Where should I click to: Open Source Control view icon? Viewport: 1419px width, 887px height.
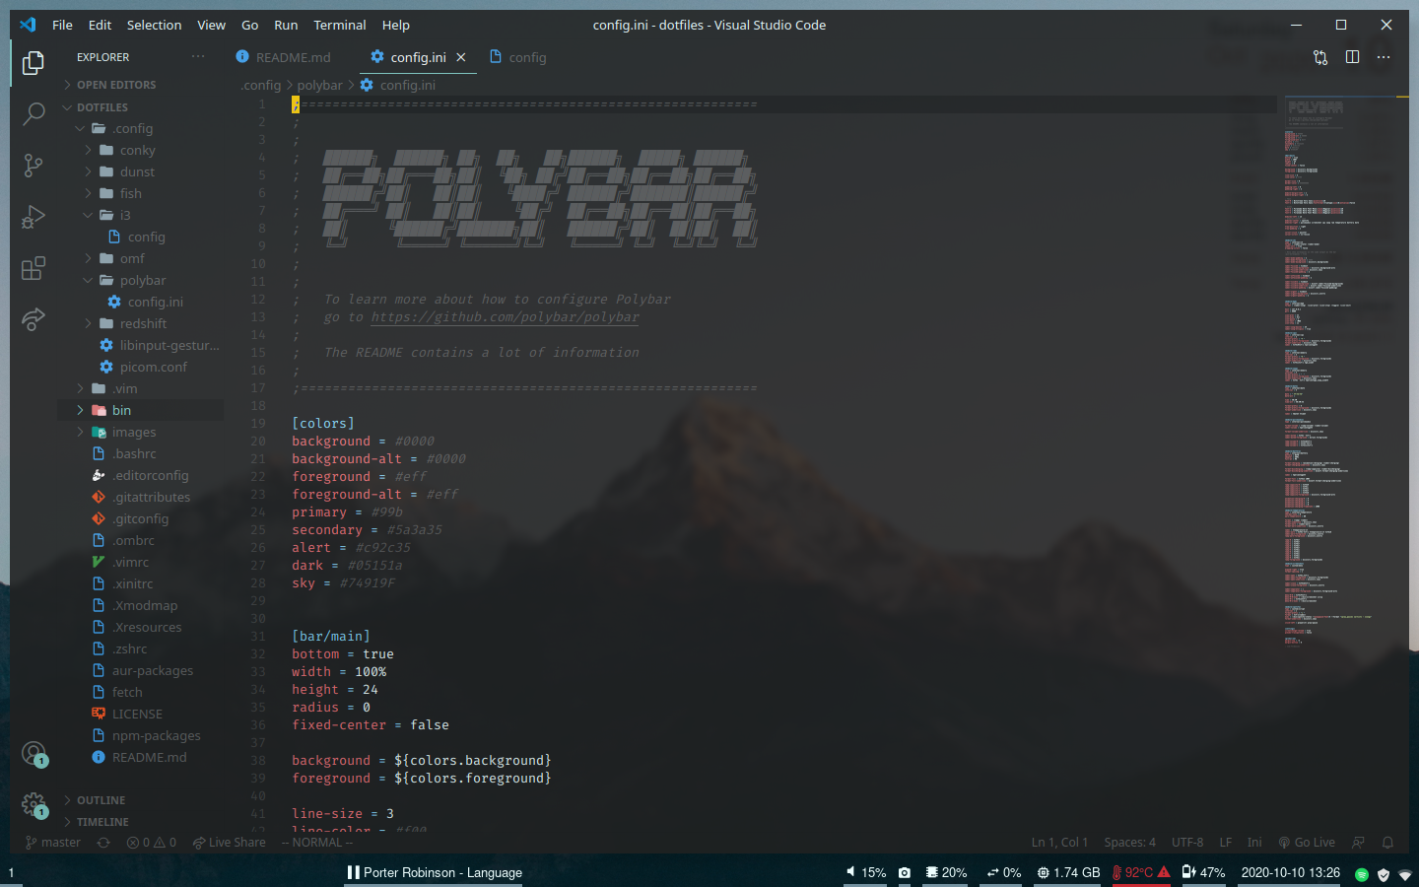coord(33,166)
